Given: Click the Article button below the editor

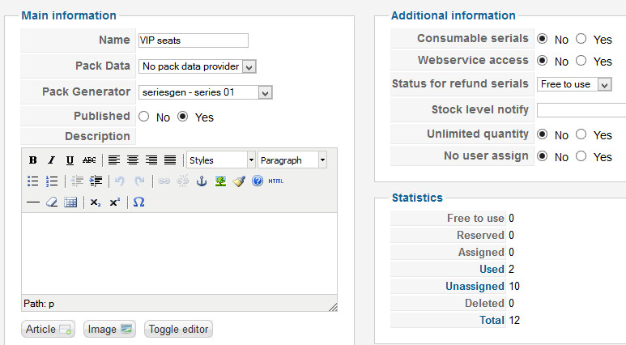Looking at the screenshot, I should [x=49, y=329].
